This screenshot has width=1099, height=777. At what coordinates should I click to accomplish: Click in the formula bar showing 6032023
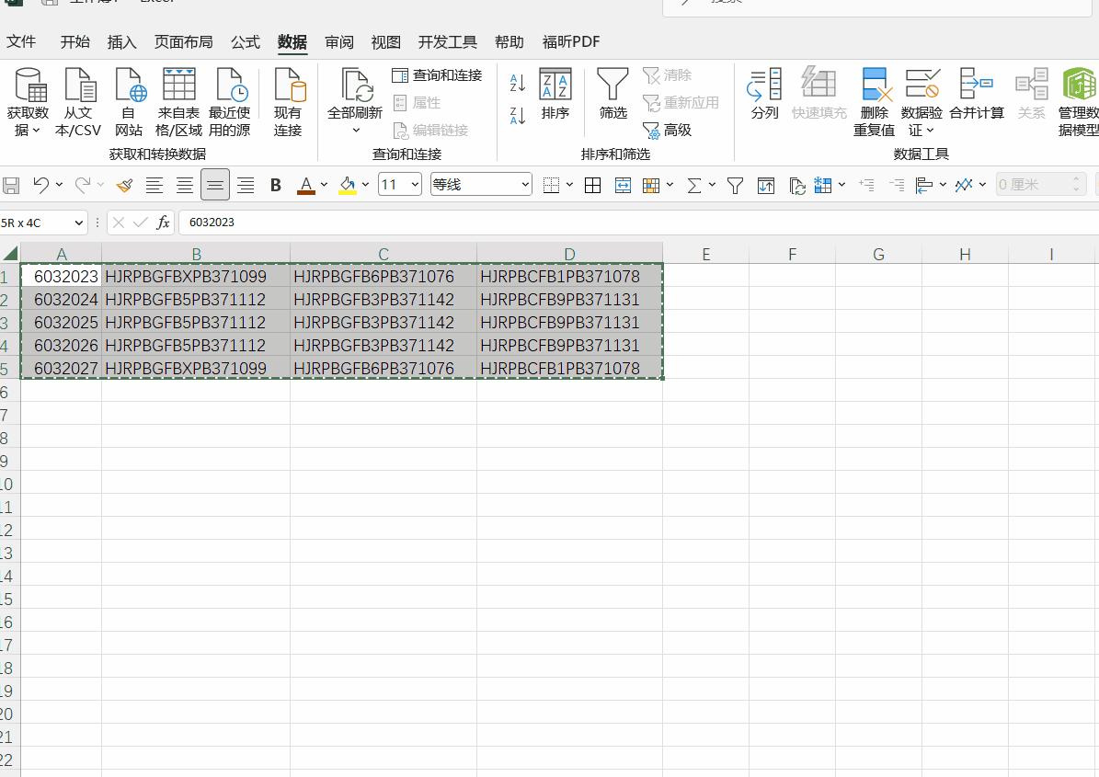pyautogui.click(x=638, y=223)
